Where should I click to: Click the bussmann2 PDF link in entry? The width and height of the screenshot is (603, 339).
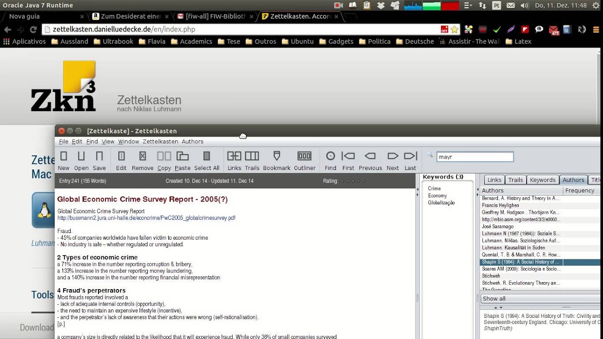coord(146,218)
